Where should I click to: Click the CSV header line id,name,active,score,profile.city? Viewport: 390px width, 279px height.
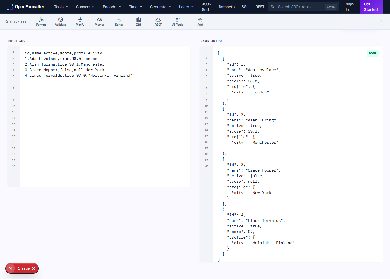click(x=64, y=53)
